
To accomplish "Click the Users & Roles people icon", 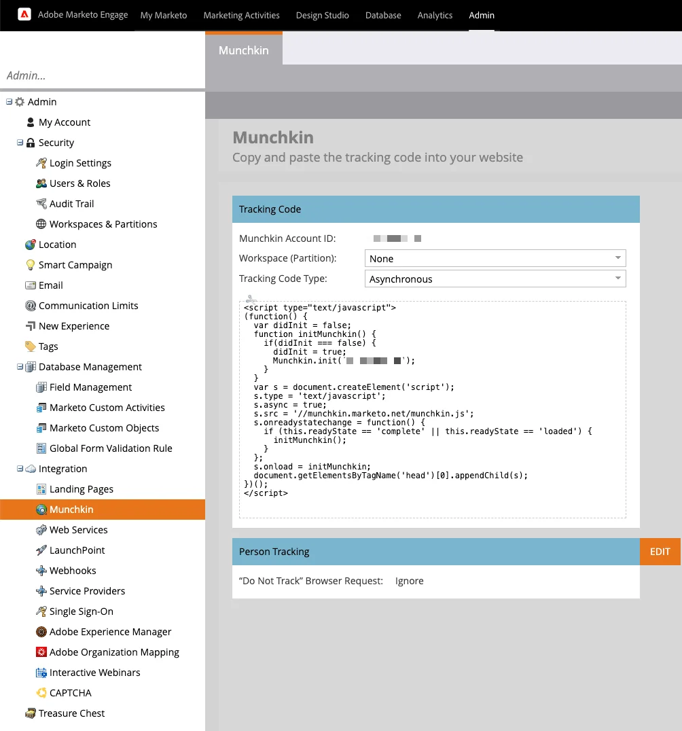I will tap(41, 183).
